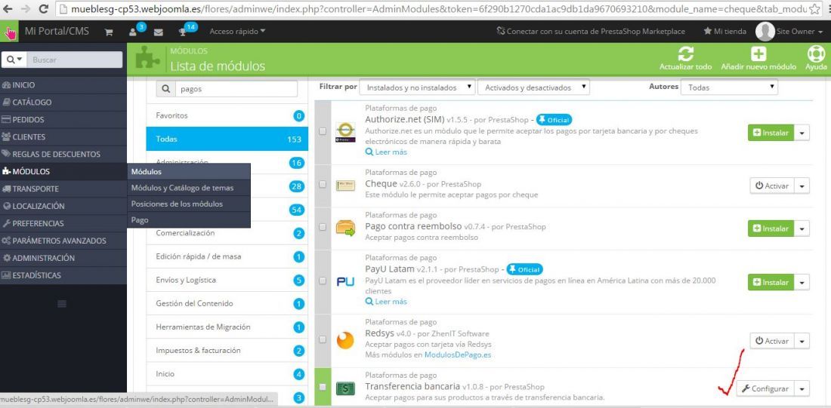
Task: Tick the Cheque module checkbox
Action: (323, 184)
